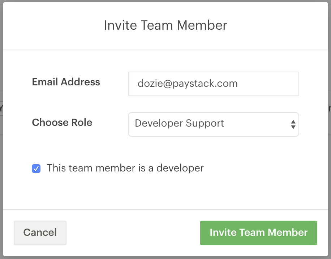The width and height of the screenshot is (331, 259).
Task: Click the up arrow in role selector
Action: pyautogui.click(x=293, y=122)
